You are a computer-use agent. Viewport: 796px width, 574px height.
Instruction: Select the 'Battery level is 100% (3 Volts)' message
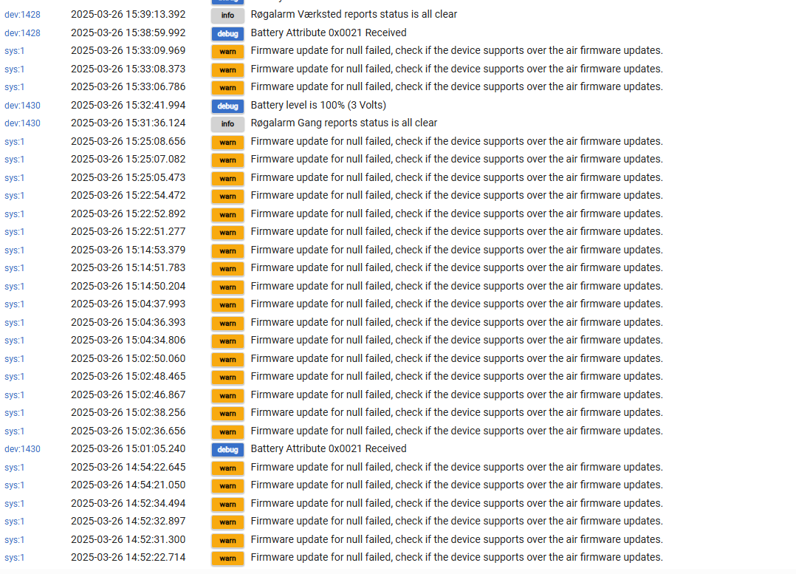point(318,105)
